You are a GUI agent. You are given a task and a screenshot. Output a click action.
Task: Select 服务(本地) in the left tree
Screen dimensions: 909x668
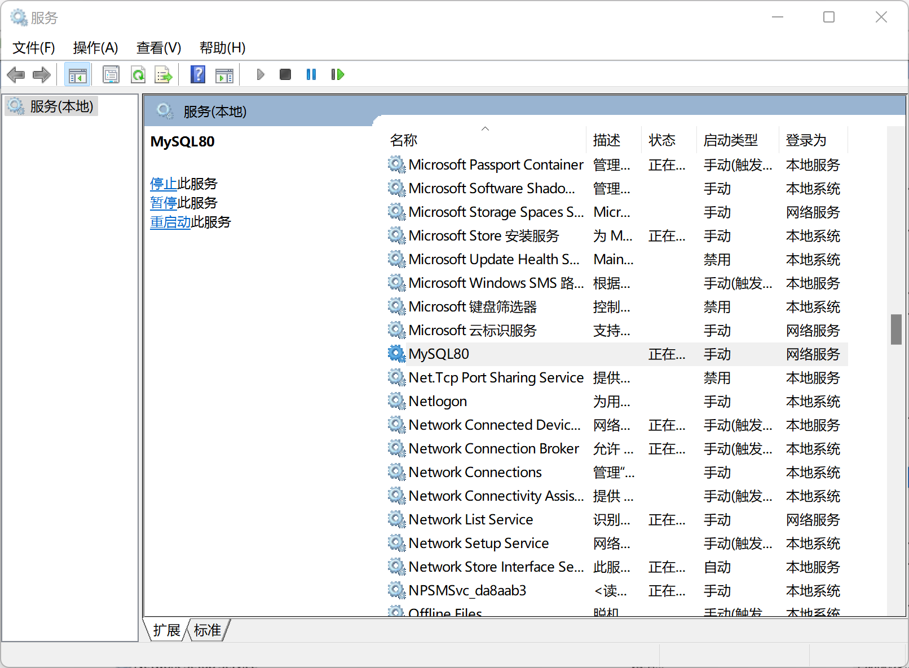coord(52,106)
